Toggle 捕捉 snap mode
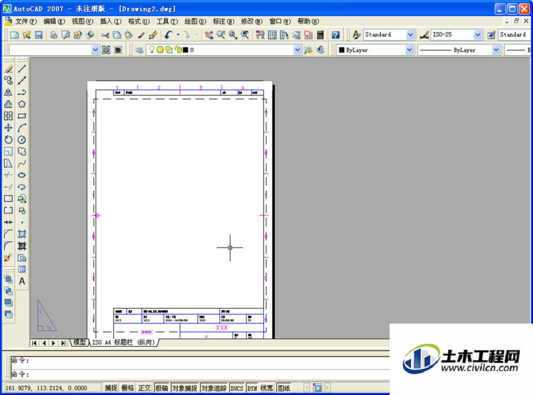Viewport: 533px width, 395px height. click(x=111, y=388)
